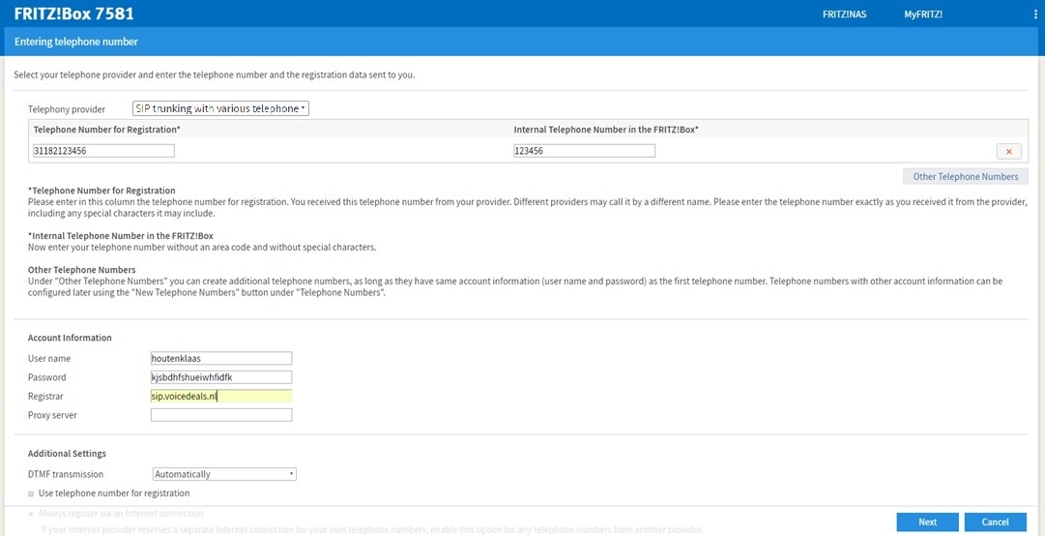The height and width of the screenshot is (536, 1045).
Task: Cancel the telephone number entry
Action: coord(995,521)
